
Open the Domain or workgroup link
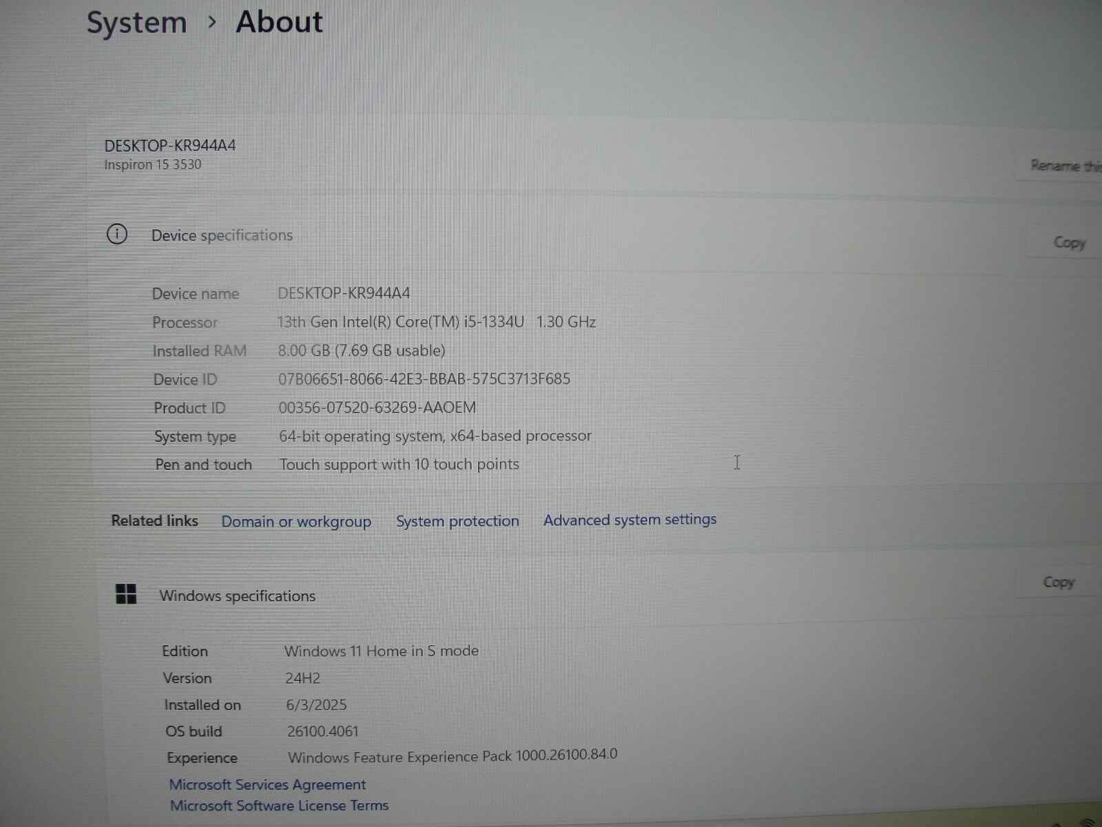point(297,521)
